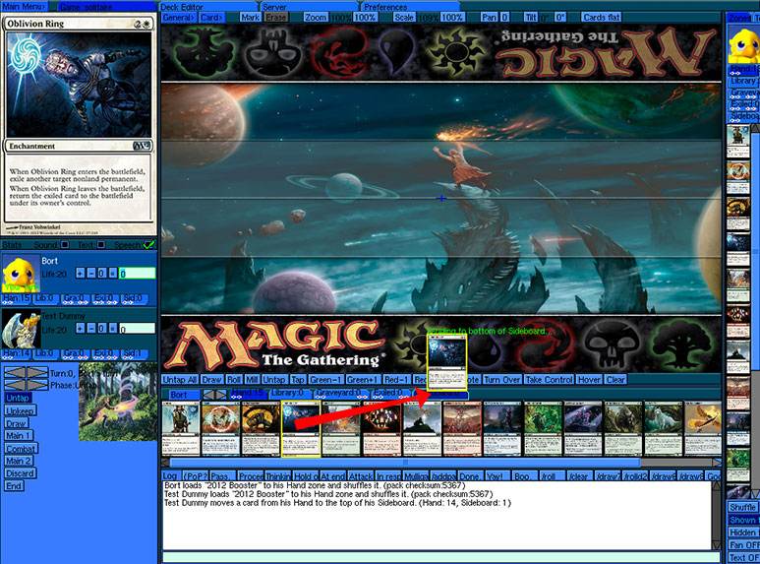
Task: Click the previous-turn arrow beside the Turn label
Action: [x=14, y=374]
